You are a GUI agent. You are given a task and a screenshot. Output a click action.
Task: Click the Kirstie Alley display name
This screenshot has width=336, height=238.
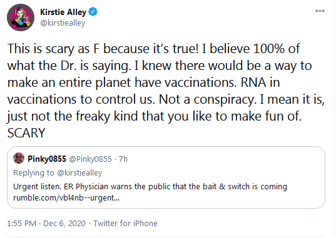(x=63, y=12)
